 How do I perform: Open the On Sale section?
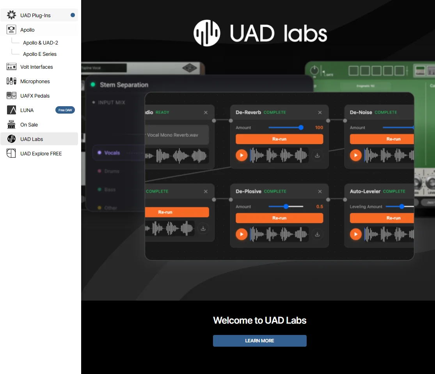pos(39,125)
